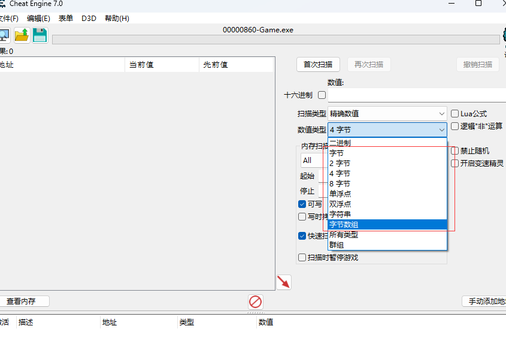Toggle the 禁止随机 checkbox
The height and width of the screenshot is (350, 506).
pyautogui.click(x=455, y=151)
